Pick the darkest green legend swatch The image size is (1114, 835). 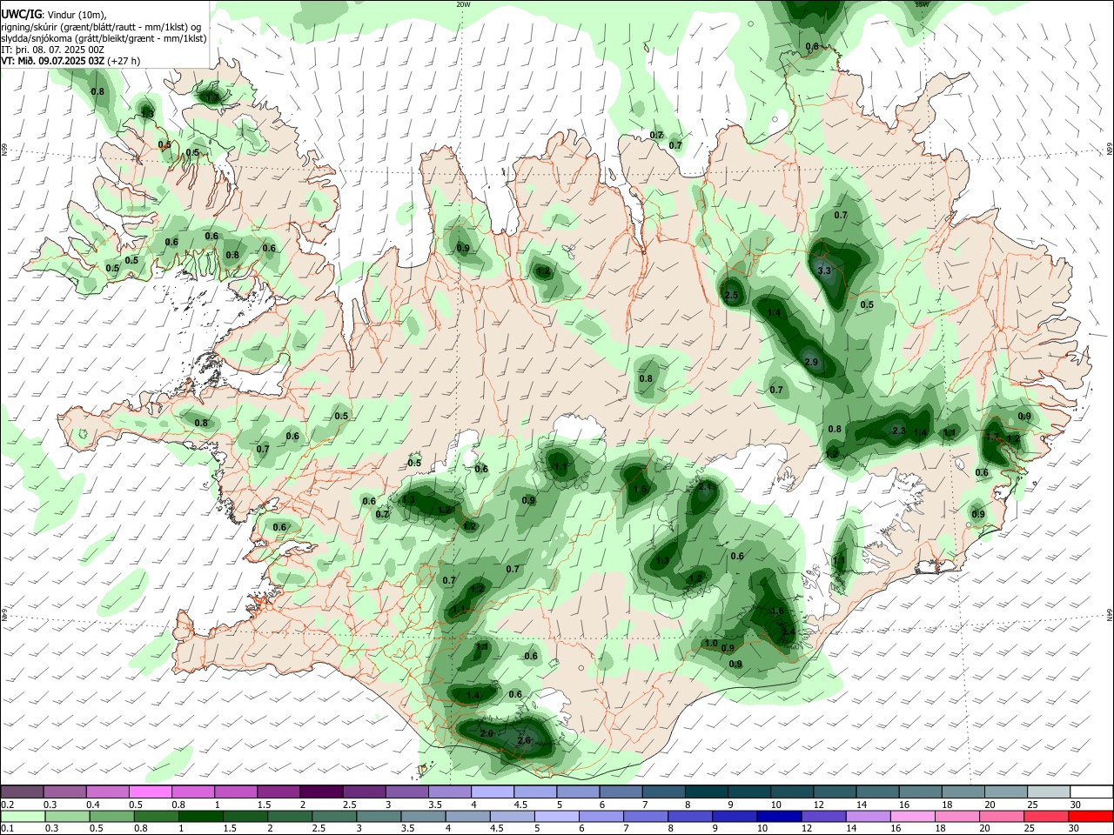pos(200,816)
